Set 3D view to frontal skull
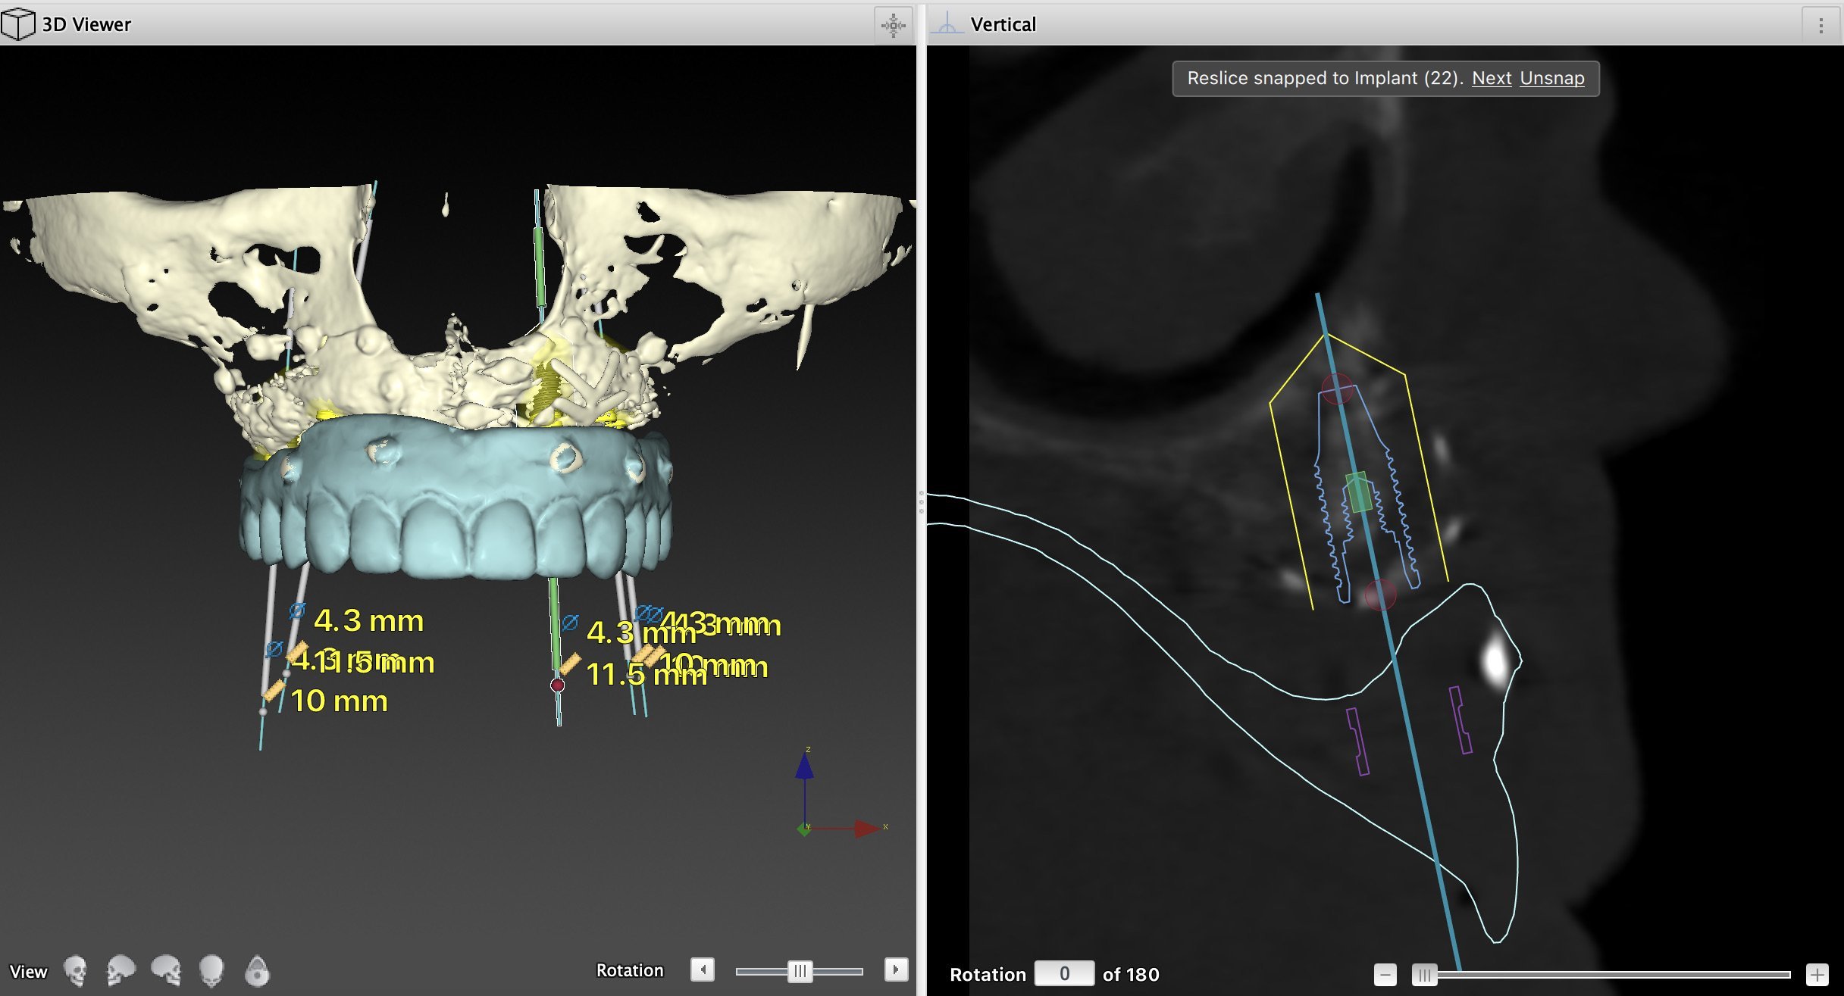 click(x=75, y=970)
